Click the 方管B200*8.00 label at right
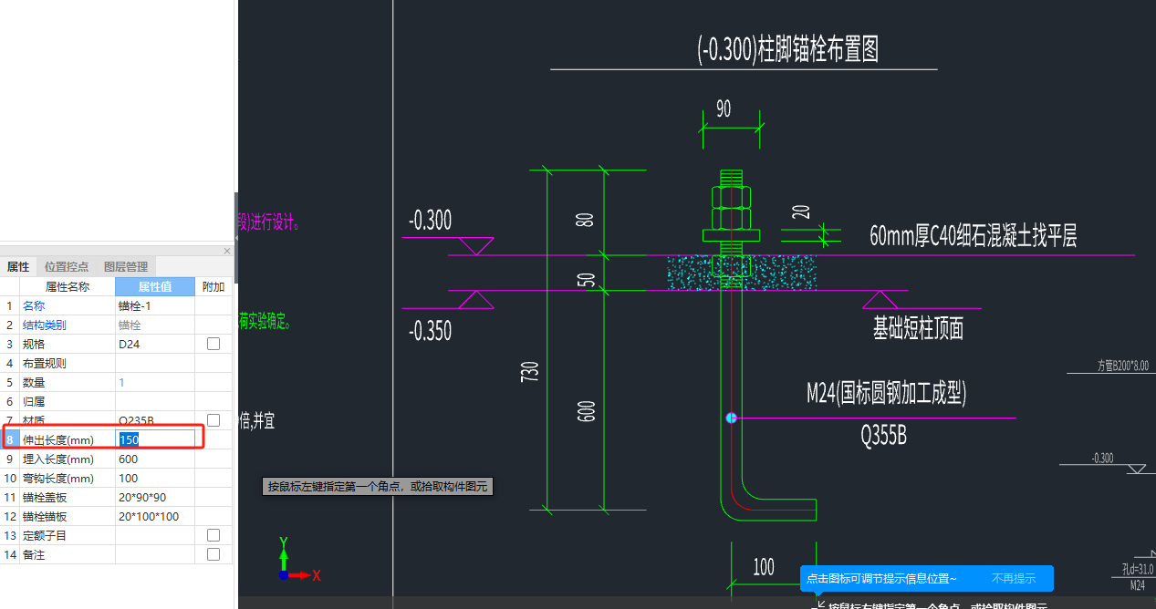The height and width of the screenshot is (609, 1156). (x=1122, y=366)
